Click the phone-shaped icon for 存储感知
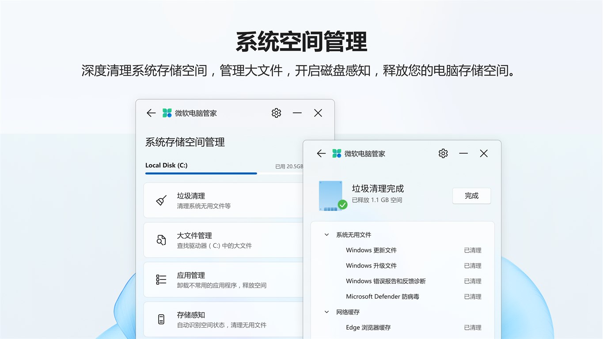 tap(161, 319)
